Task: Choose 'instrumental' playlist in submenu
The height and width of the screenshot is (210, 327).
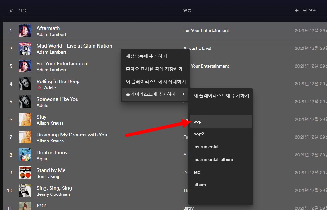Action: tap(221, 147)
